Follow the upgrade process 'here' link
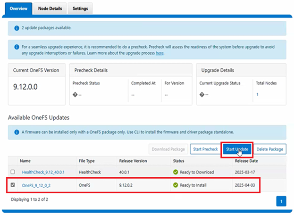Screen dimensions: 294x215 [x=160, y=53]
